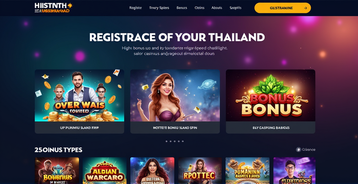Image resolution: width=358 pixels, height=184 pixels.
Task: Open the PUMANINN game tile
Action: pyautogui.click(x=247, y=171)
